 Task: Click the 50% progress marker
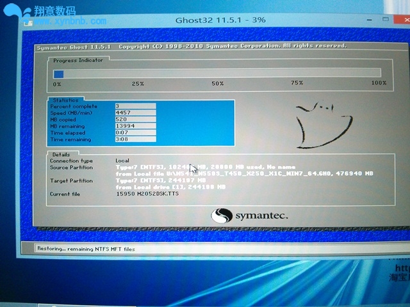click(x=218, y=84)
